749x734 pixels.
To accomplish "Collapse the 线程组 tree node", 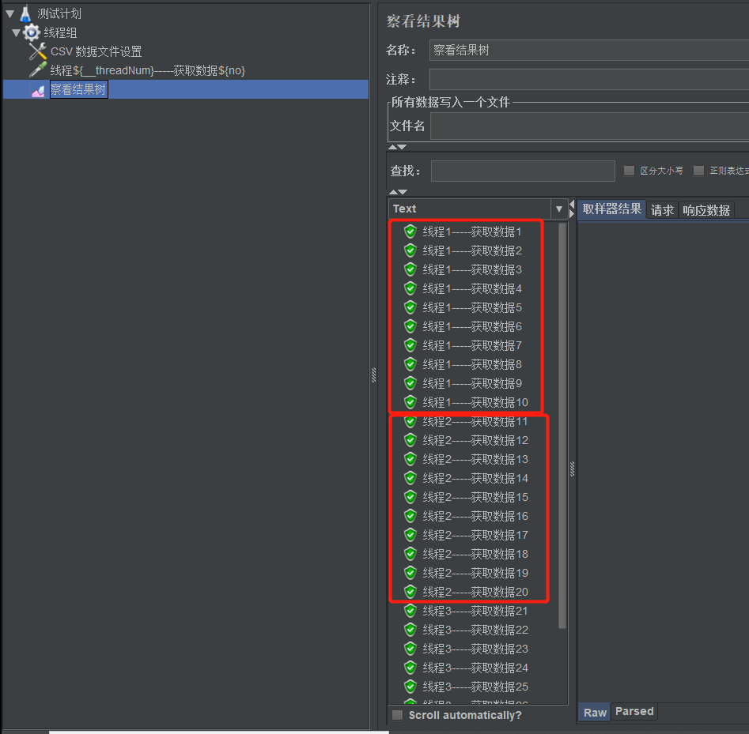I will tap(16, 32).
